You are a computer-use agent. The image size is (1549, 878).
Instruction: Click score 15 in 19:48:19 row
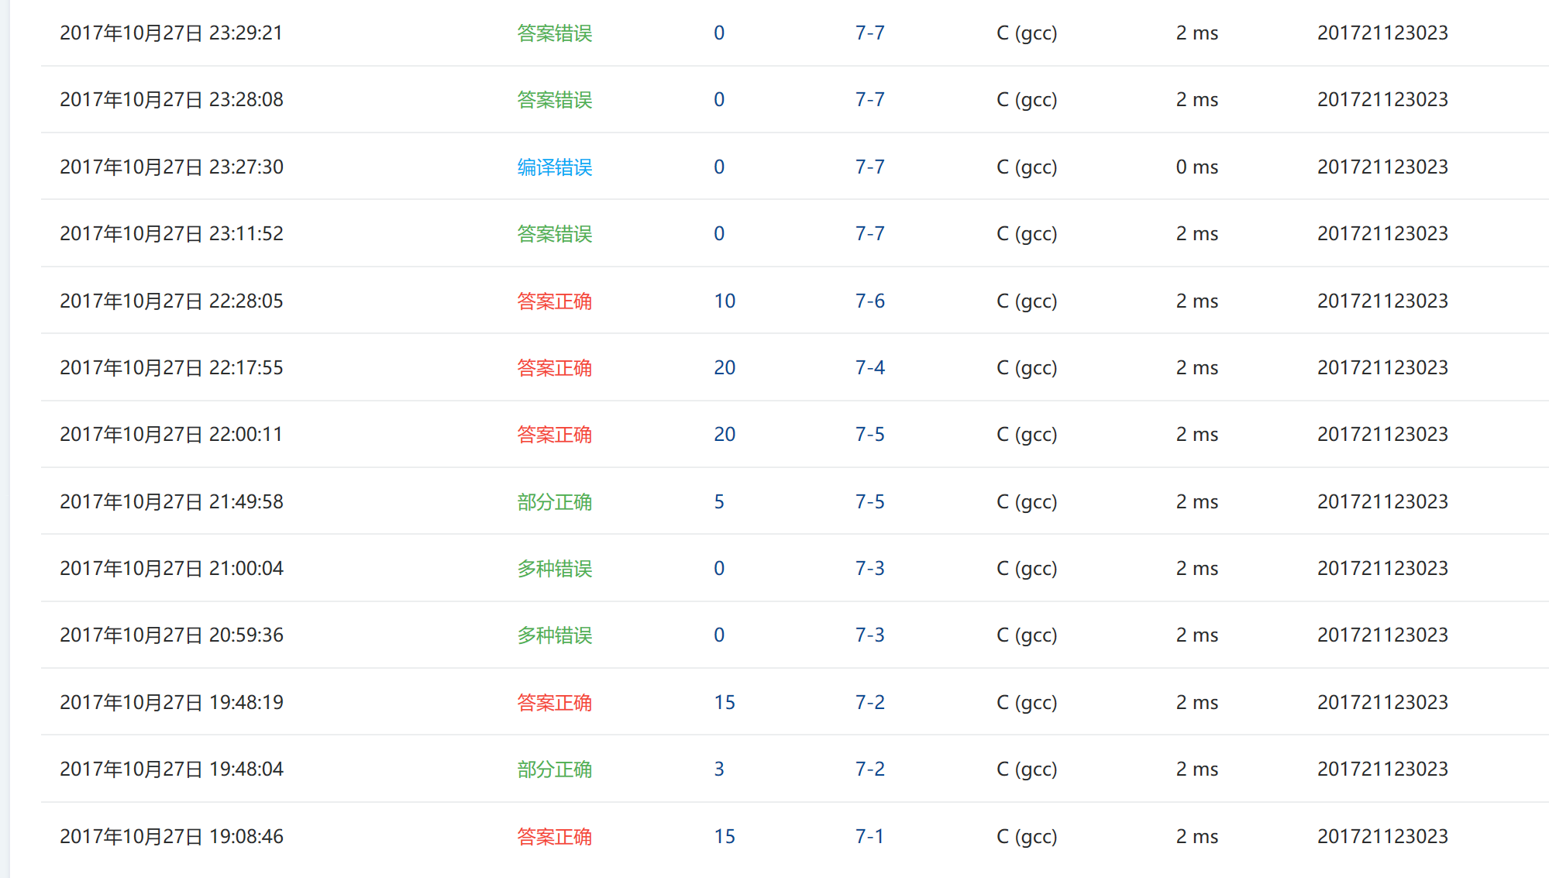pos(724,702)
